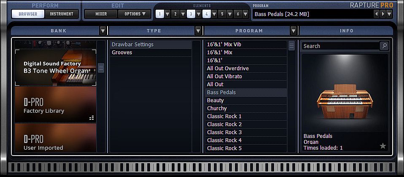Image resolution: width=404 pixels, height=177 pixels.
Task: Click the PROGRAM column header
Action: coord(247,31)
